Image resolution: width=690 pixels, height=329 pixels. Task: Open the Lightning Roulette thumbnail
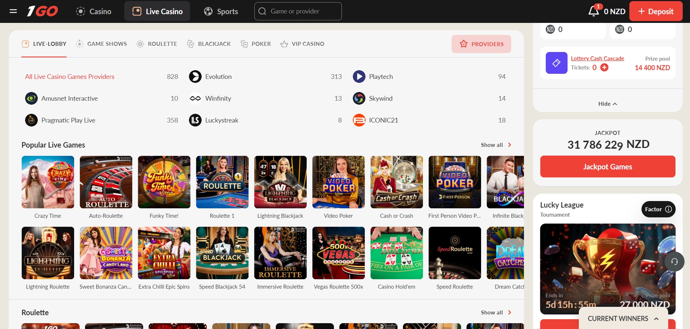point(48,253)
